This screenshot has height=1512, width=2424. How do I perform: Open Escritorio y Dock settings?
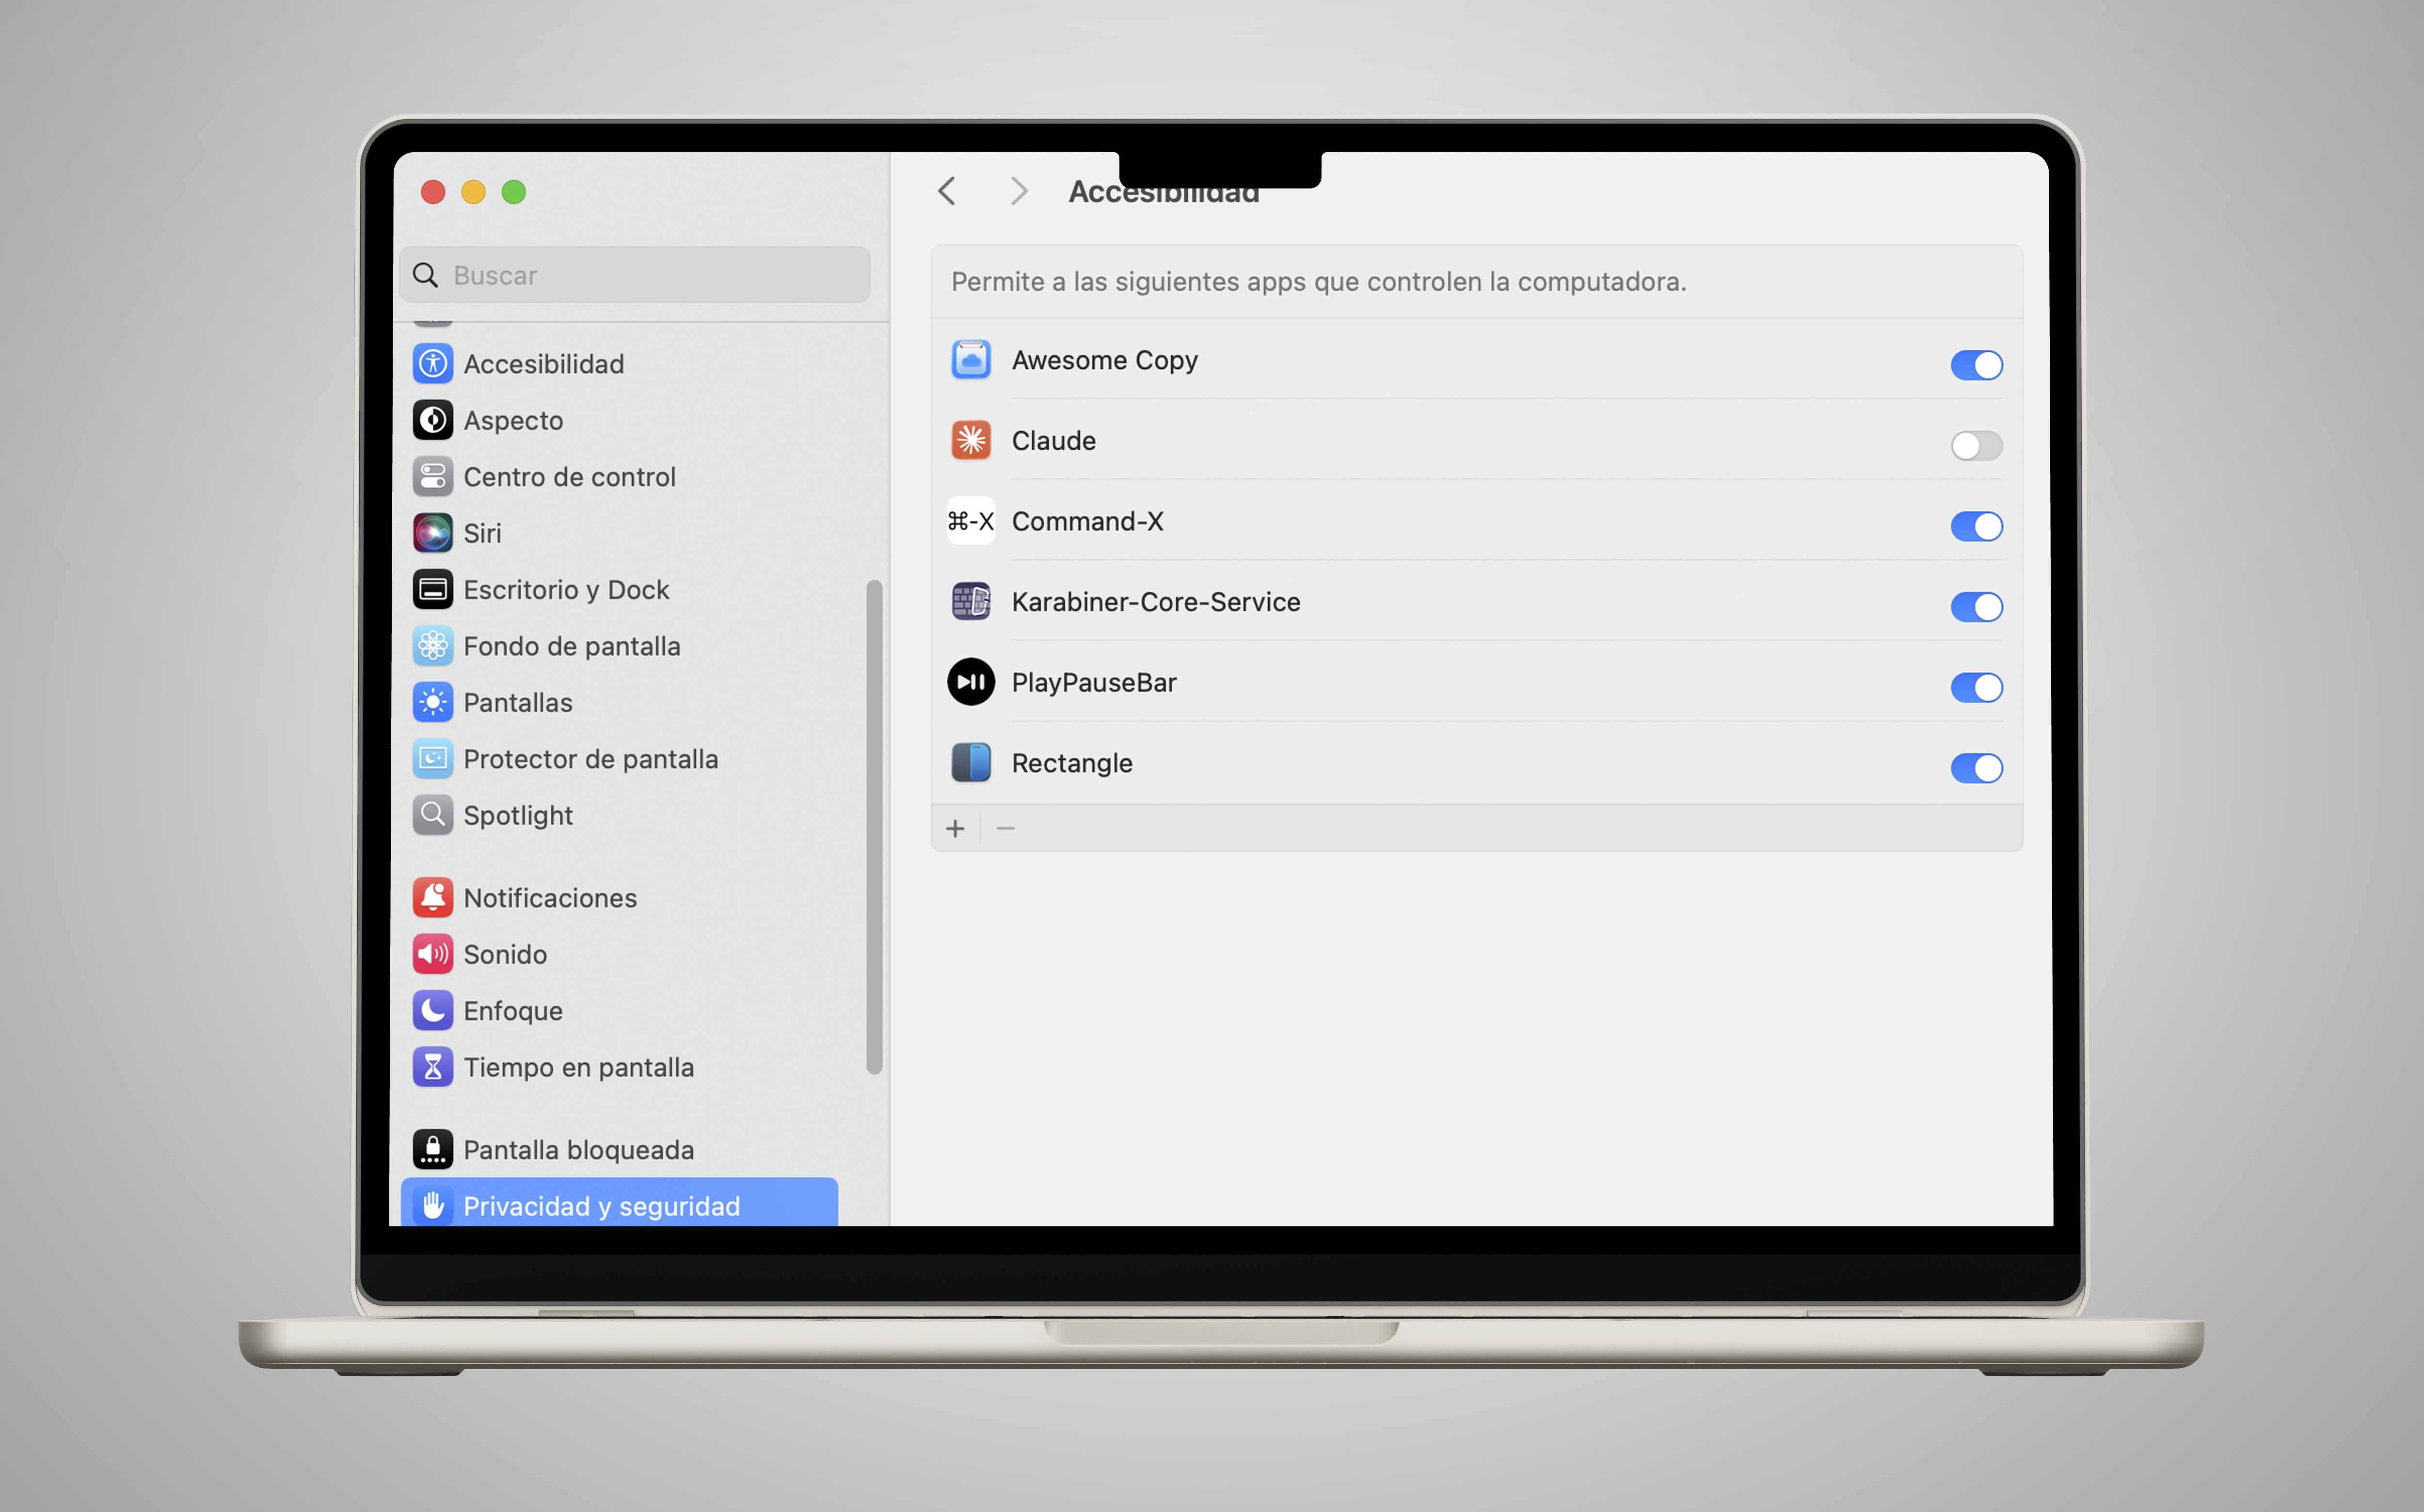click(x=619, y=589)
